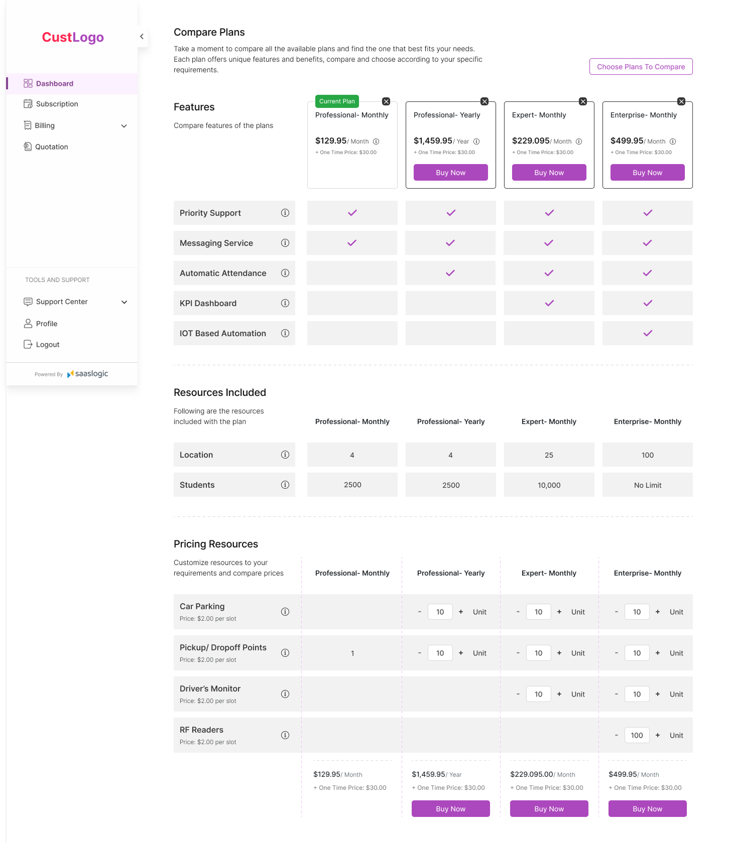The height and width of the screenshot is (842, 729).
Task: Buy Now under the $499.95 pricing total
Action: coord(648,808)
